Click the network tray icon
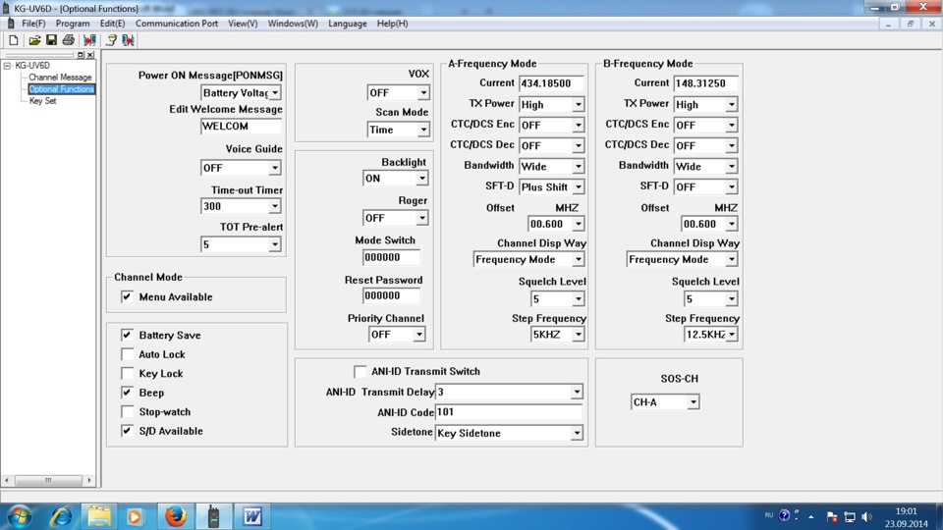The height and width of the screenshot is (530, 943). click(x=850, y=516)
